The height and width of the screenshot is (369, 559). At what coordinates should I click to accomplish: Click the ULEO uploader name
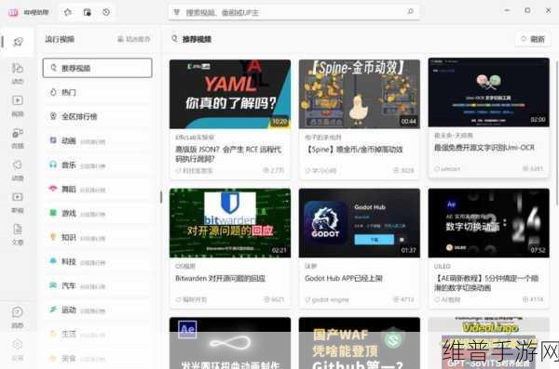pos(442,266)
